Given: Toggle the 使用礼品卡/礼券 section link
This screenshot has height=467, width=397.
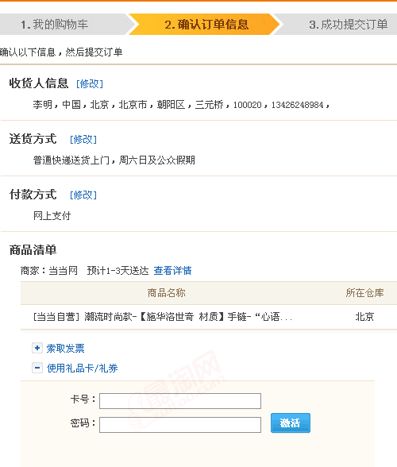Looking at the screenshot, I should click(x=83, y=369).
